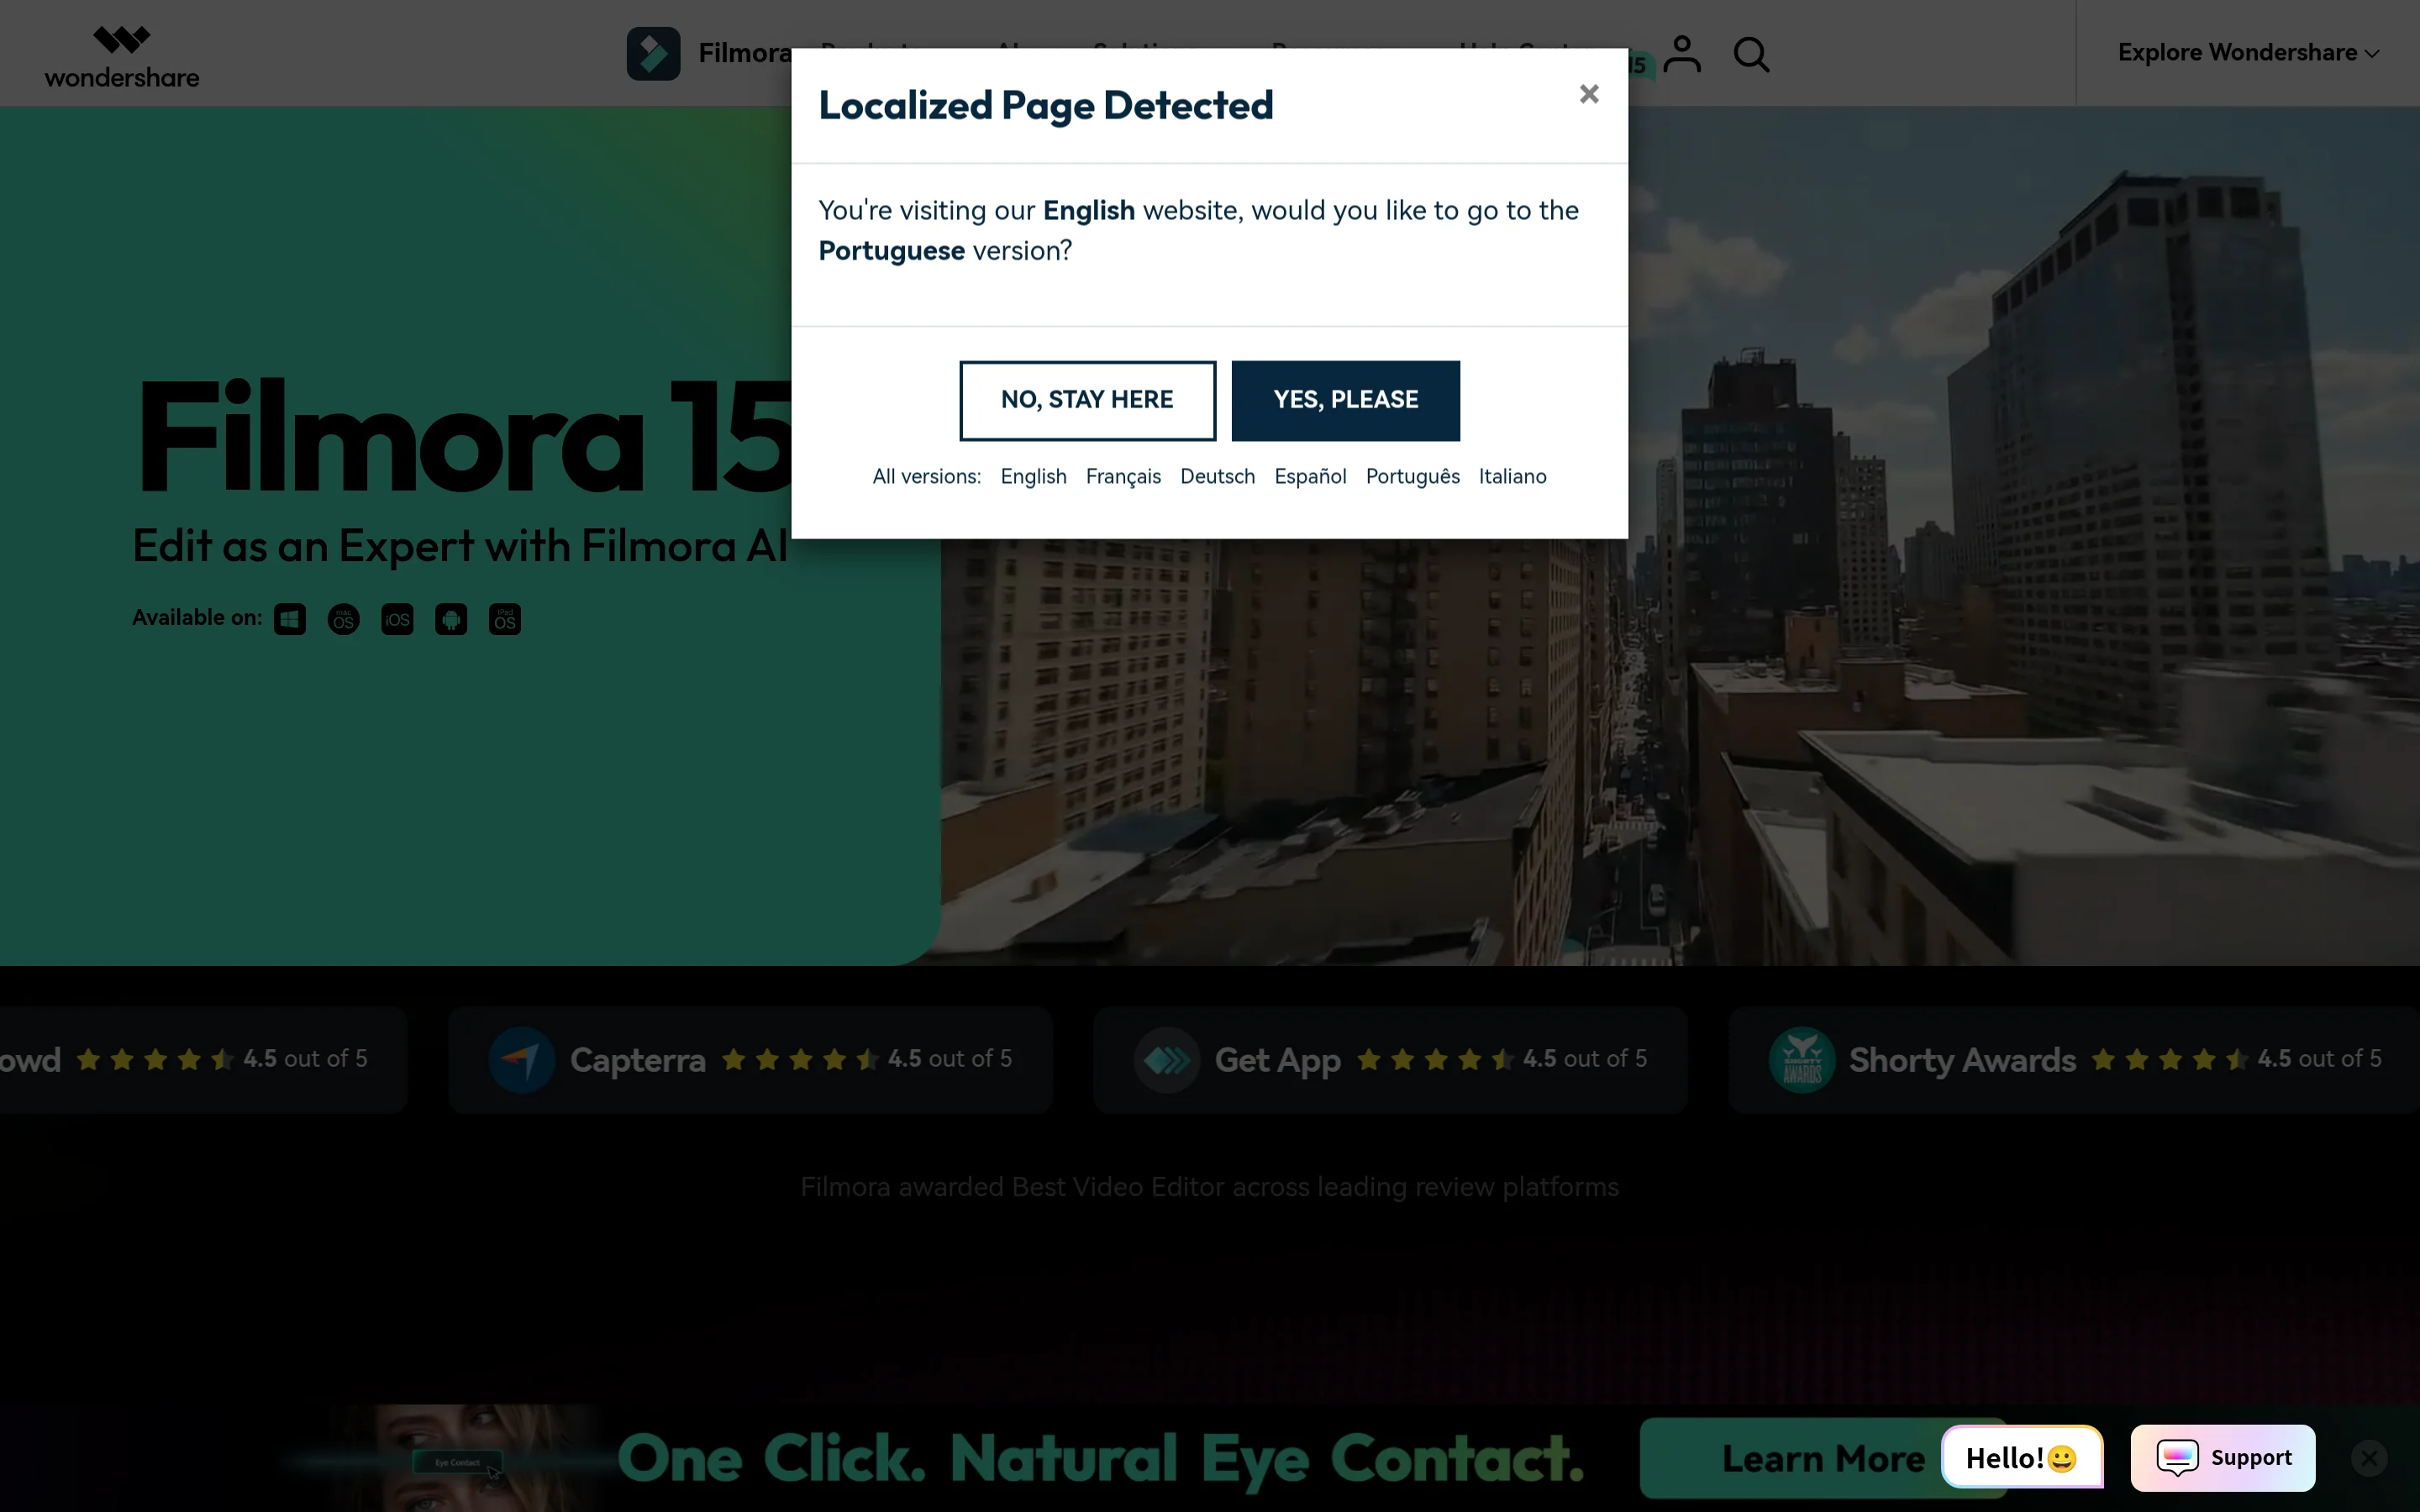This screenshot has height=1512, width=2420.
Task: Open the Hello! chat bubble
Action: click(x=2021, y=1458)
